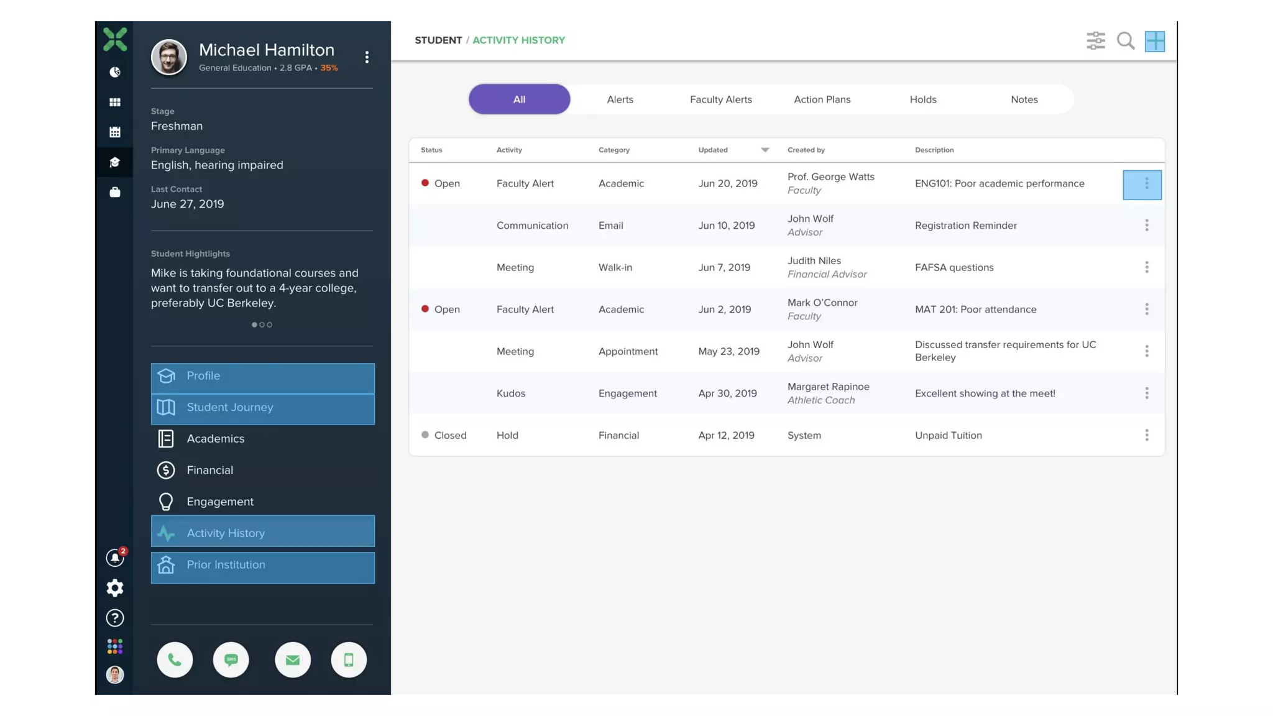This screenshot has width=1273, height=716.
Task: Open the filter sliders icon
Action: [1095, 41]
